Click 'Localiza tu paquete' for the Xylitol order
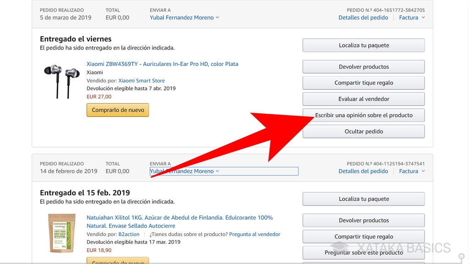 (363, 199)
